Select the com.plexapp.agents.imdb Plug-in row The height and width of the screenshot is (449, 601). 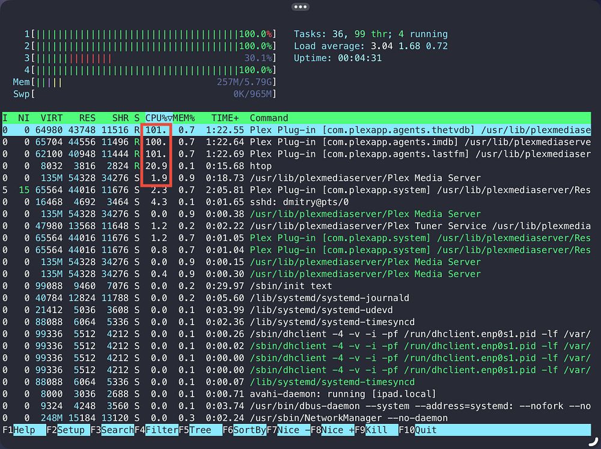(296, 142)
